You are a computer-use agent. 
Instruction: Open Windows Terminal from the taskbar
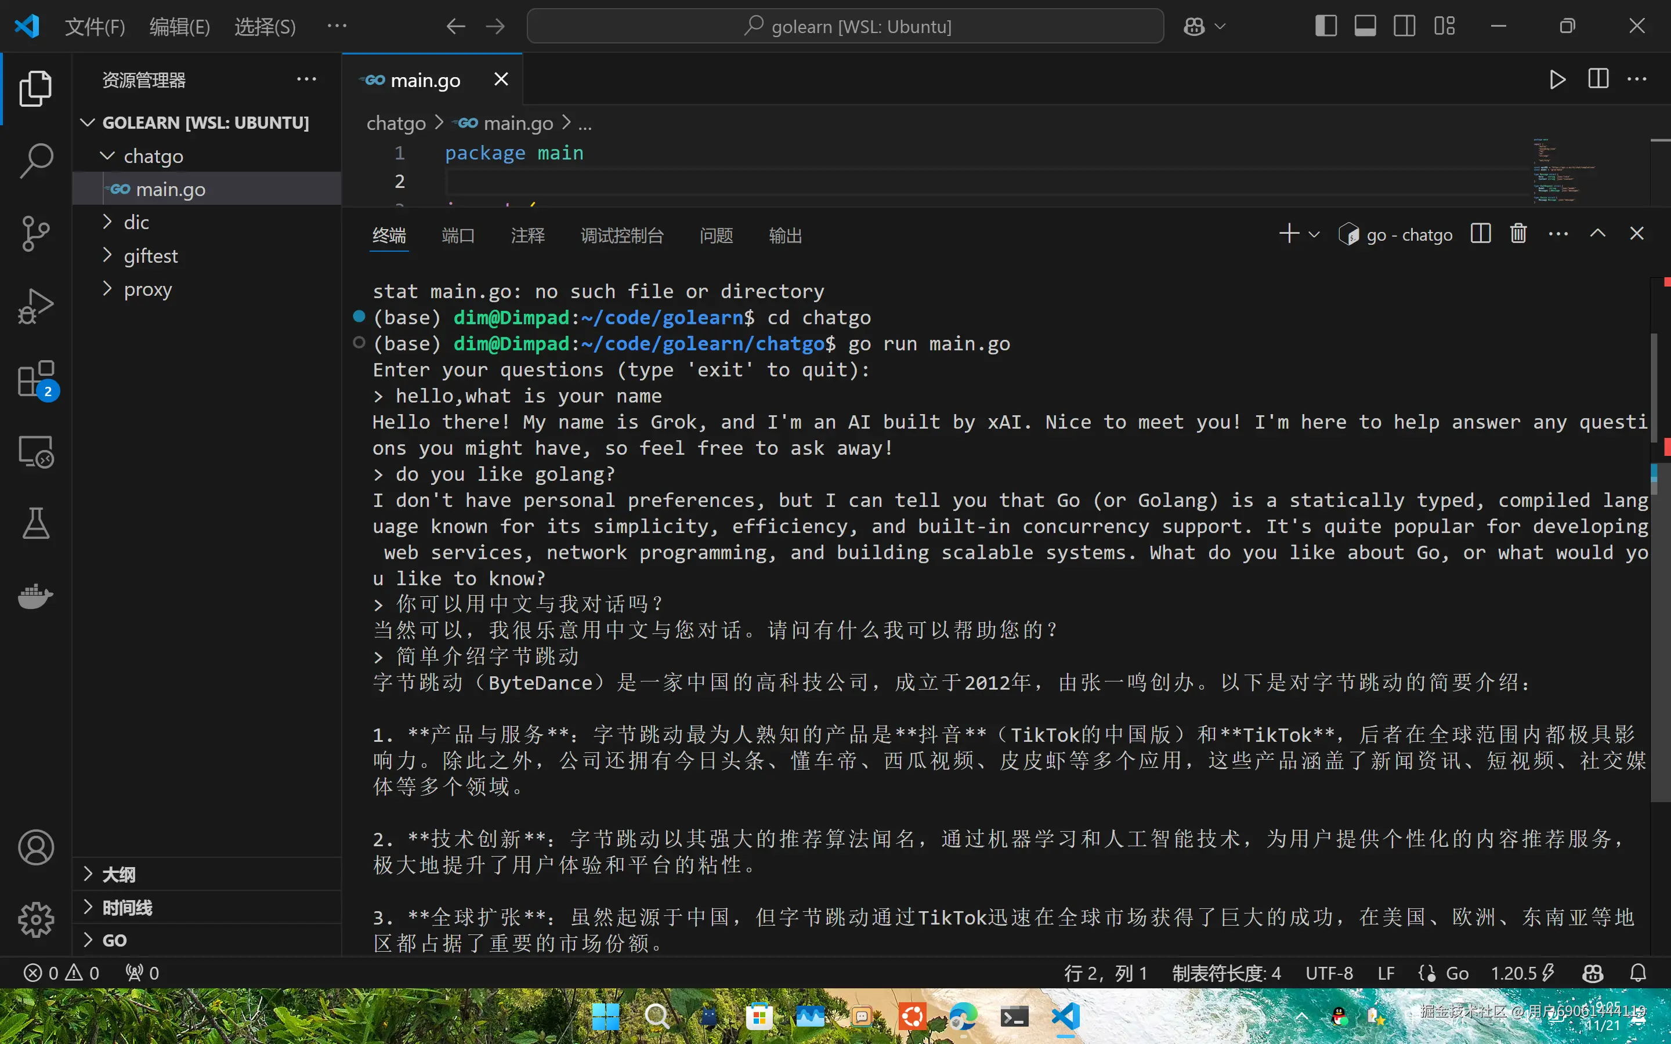[x=1014, y=1016]
